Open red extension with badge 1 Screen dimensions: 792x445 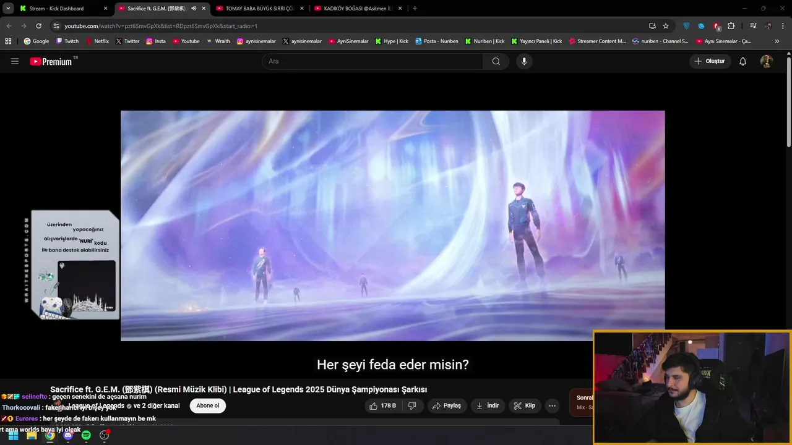pyautogui.click(x=717, y=26)
